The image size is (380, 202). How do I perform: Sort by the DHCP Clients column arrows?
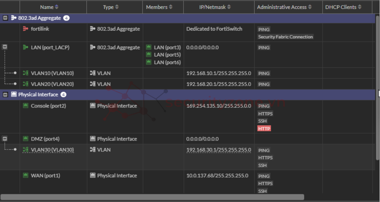tap(360, 7)
